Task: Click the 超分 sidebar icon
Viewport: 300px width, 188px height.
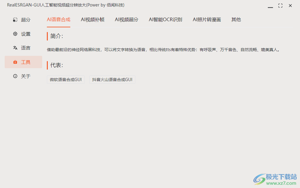Action: (15, 20)
